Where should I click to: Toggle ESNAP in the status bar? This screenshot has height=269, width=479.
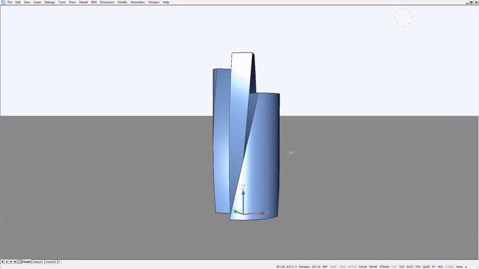point(373,267)
